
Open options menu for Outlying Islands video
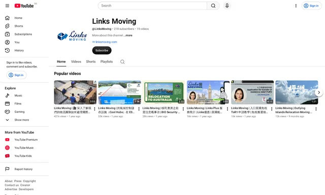click(316, 109)
